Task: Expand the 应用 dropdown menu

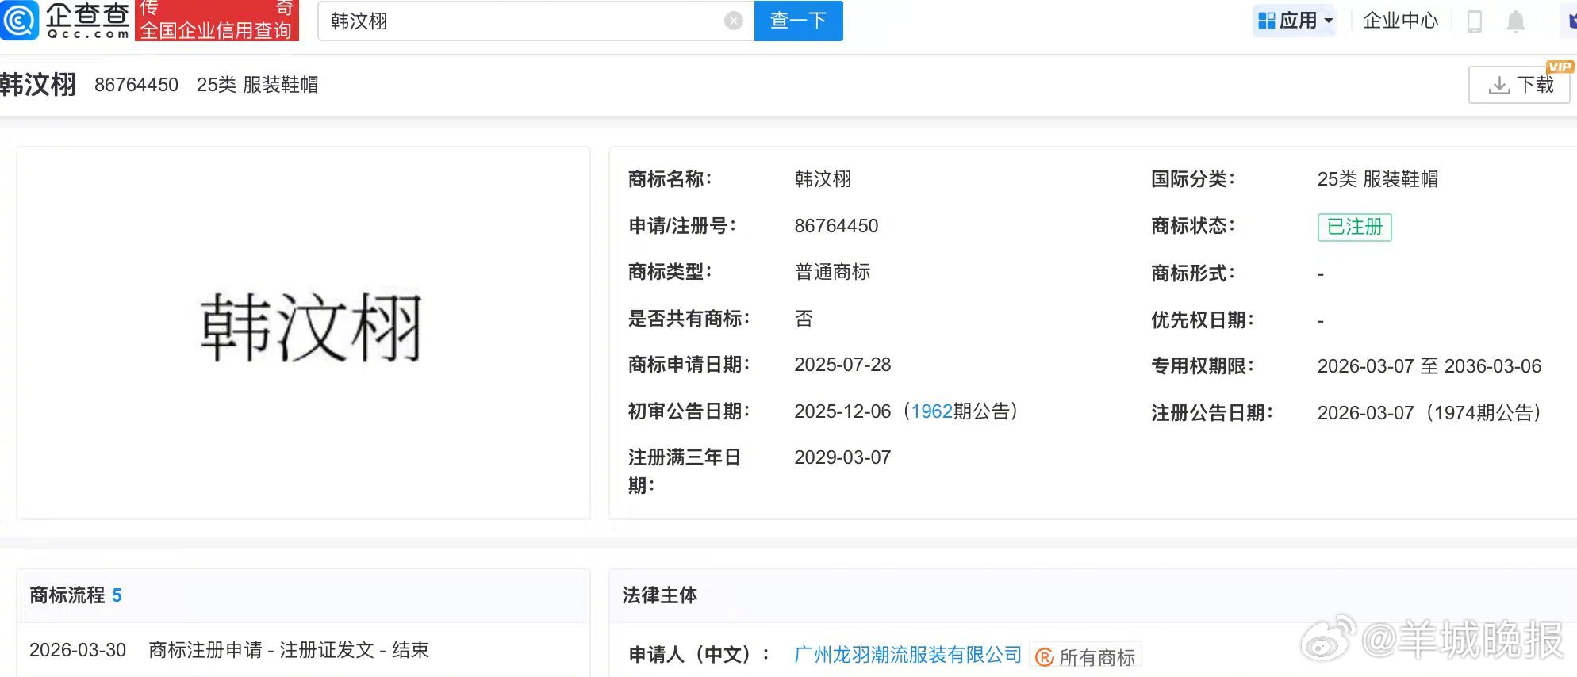Action: pyautogui.click(x=1295, y=21)
